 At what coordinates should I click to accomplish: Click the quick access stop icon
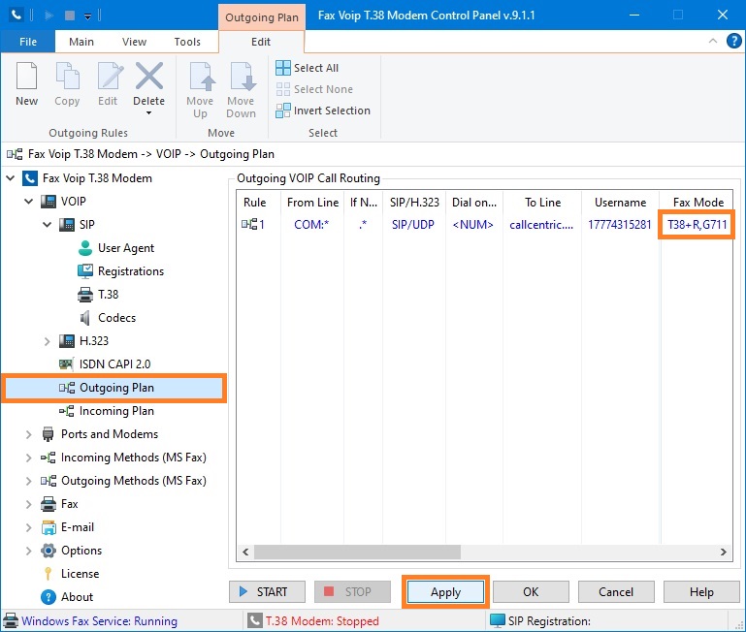pyautogui.click(x=70, y=16)
